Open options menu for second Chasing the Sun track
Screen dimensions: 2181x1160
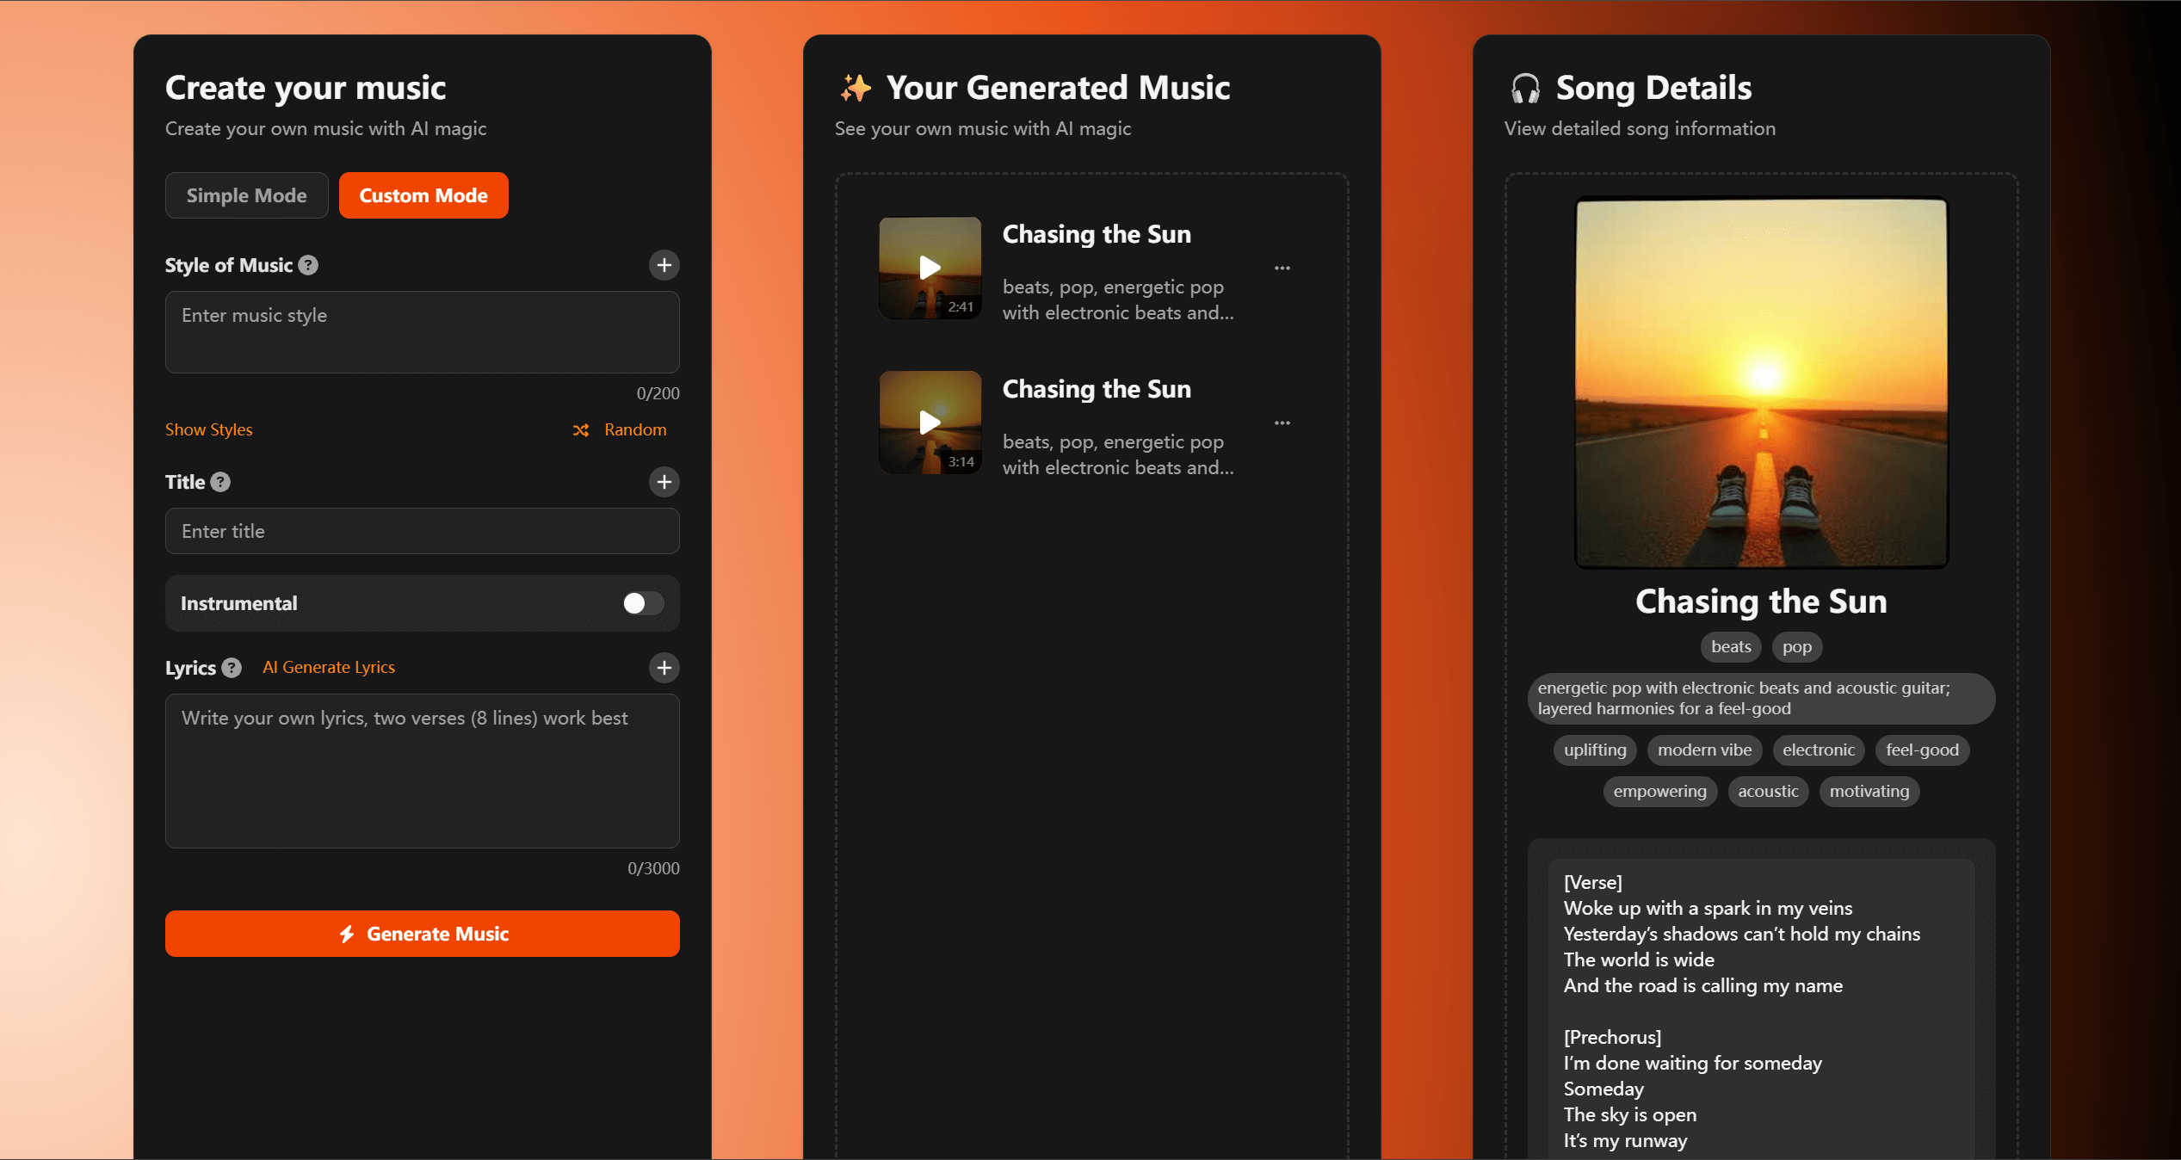(x=1282, y=423)
